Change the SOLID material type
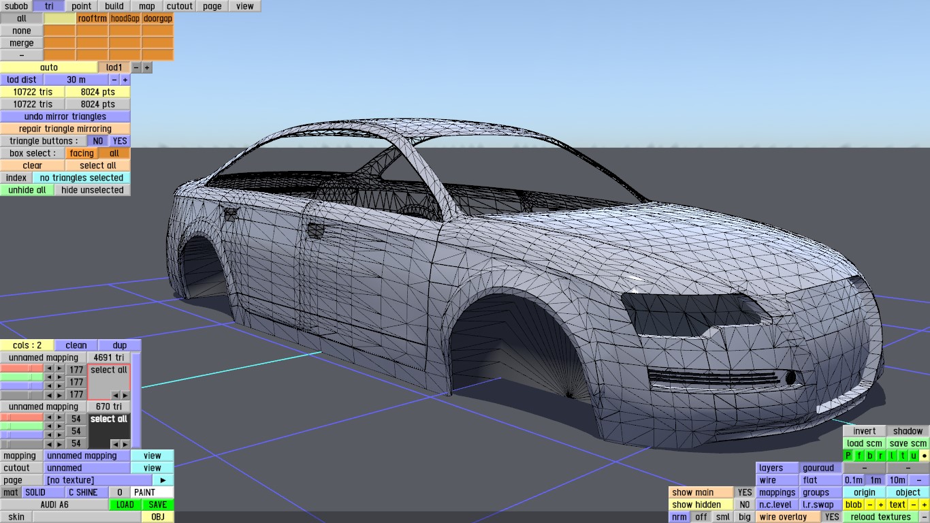 point(44,492)
